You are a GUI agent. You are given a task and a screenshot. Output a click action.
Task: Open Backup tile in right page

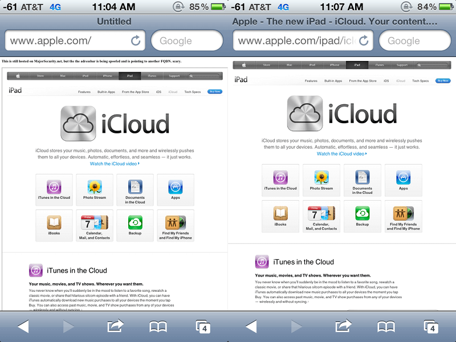363,217
